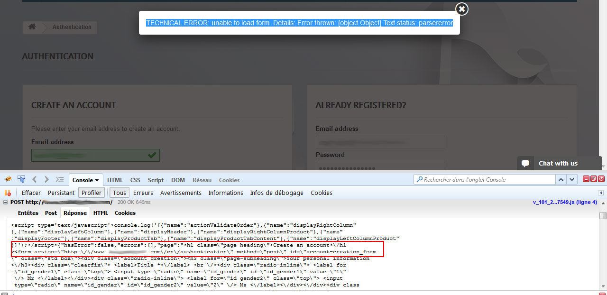Activate the element inspector arrow icon

tap(21, 179)
